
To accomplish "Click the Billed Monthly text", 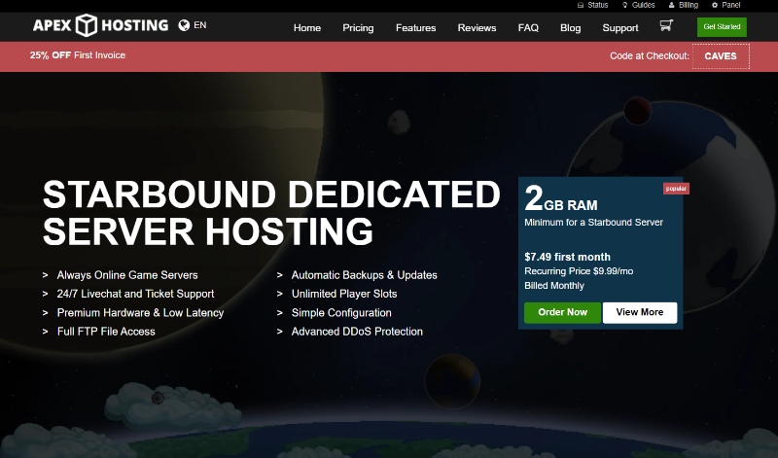I will 554,285.
